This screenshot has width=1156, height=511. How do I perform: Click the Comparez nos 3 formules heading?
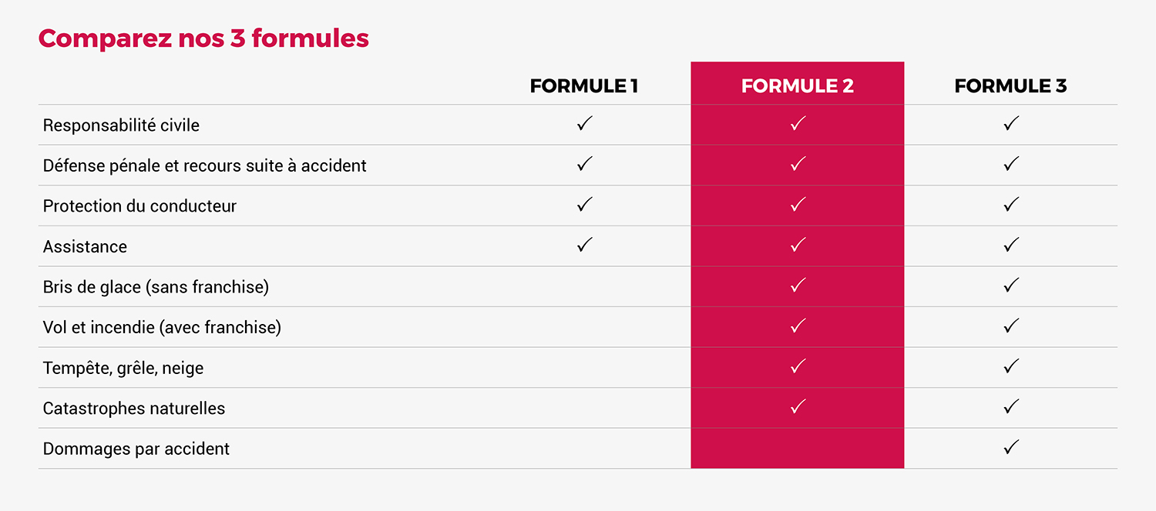coord(203,38)
